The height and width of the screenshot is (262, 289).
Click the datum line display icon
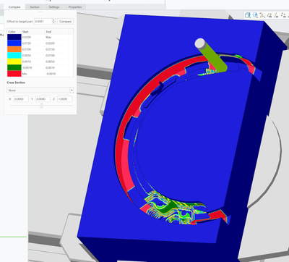[276, 15]
